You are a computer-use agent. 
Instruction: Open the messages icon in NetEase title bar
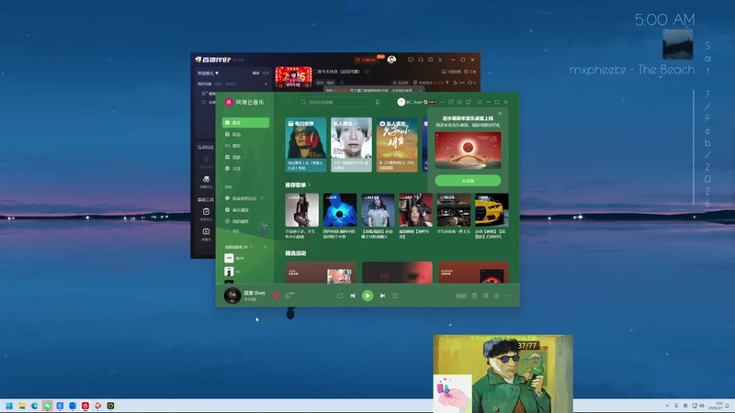click(451, 102)
